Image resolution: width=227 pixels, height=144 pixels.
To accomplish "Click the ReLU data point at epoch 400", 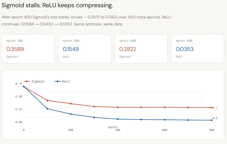I will pos(118,119).
